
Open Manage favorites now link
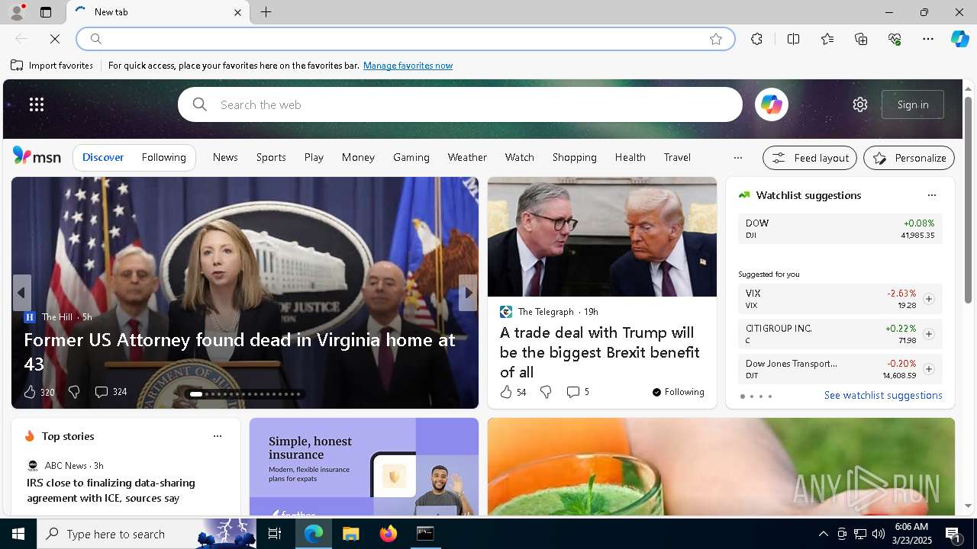pos(408,66)
